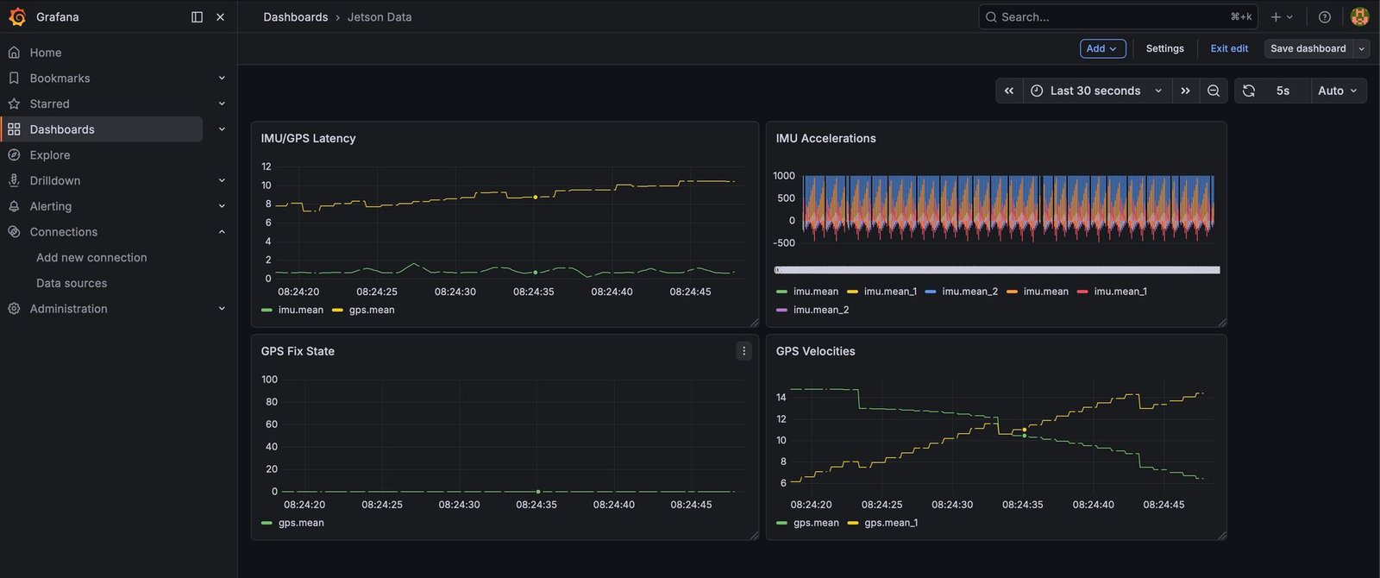Screen dimensions: 1380x578
Task: Open the user profile avatar
Action: point(1359,16)
